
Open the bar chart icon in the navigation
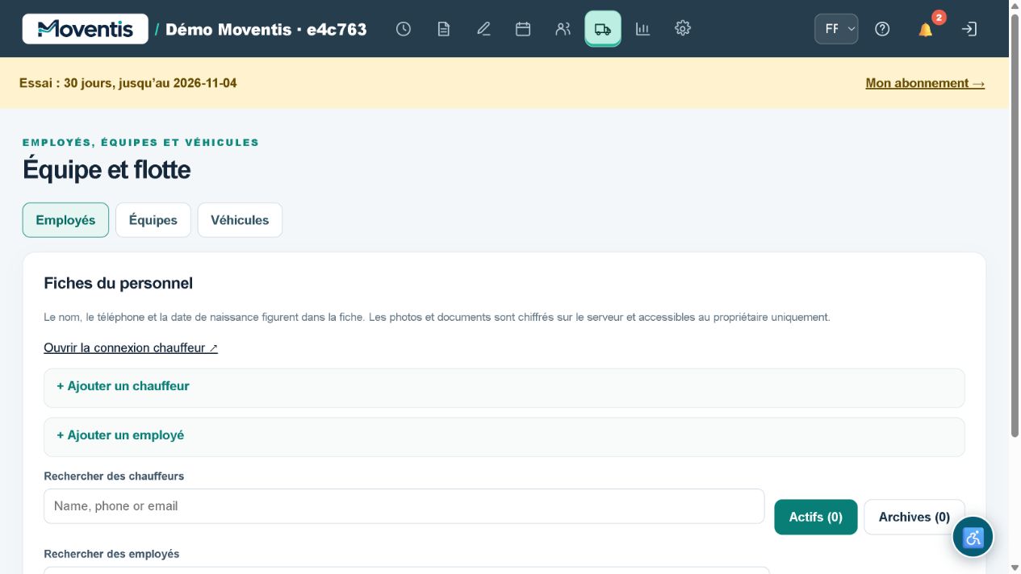coord(642,29)
